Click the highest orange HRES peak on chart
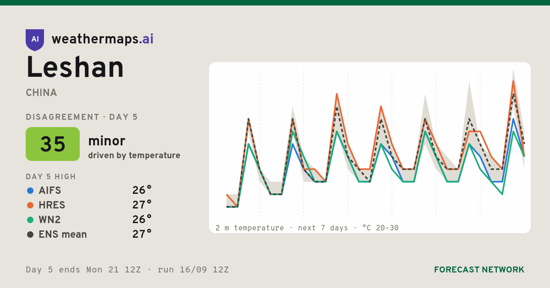Screen dimensions: 550x288 pos(513,81)
